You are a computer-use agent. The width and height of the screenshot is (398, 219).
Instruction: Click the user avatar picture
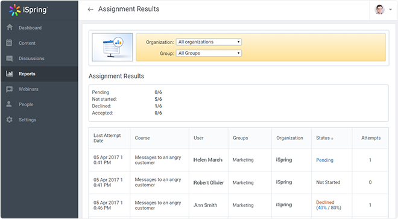[379, 10]
